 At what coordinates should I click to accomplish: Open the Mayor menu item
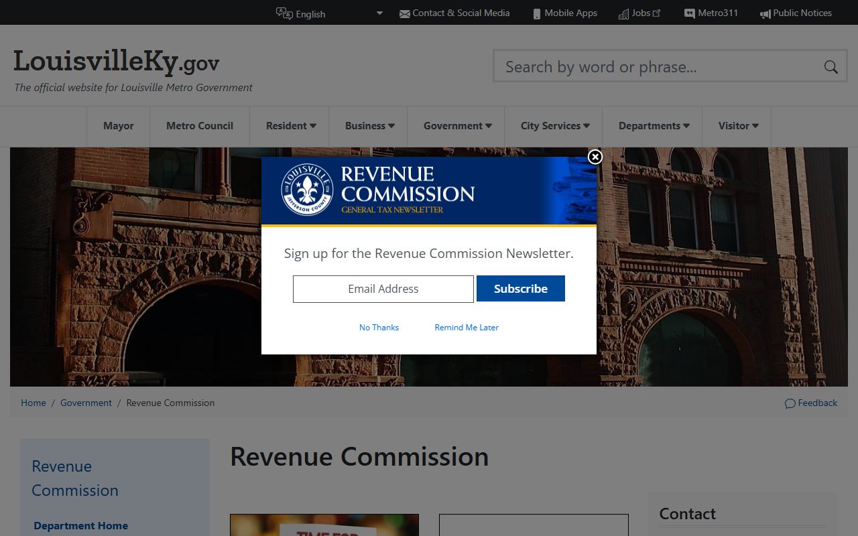(x=119, y=126)
